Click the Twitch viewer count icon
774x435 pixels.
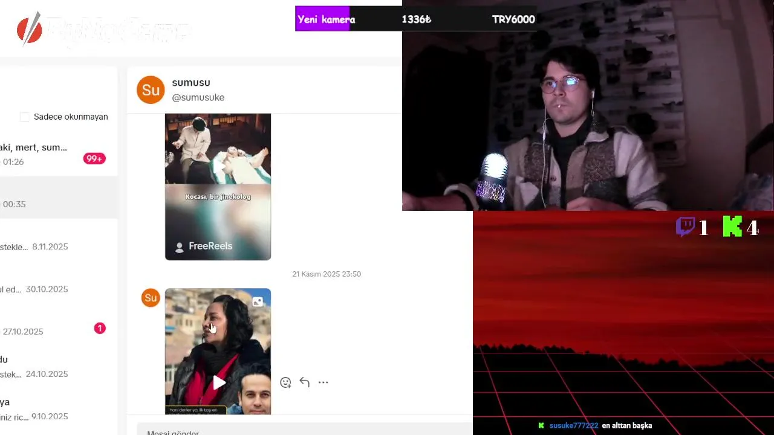click(x=685, y=228)
